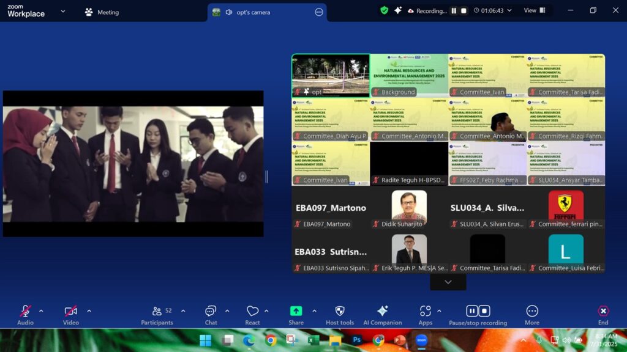This screenshot has width=627, height=352.
Task: Open the Participants panel
Action: [157, 312]
